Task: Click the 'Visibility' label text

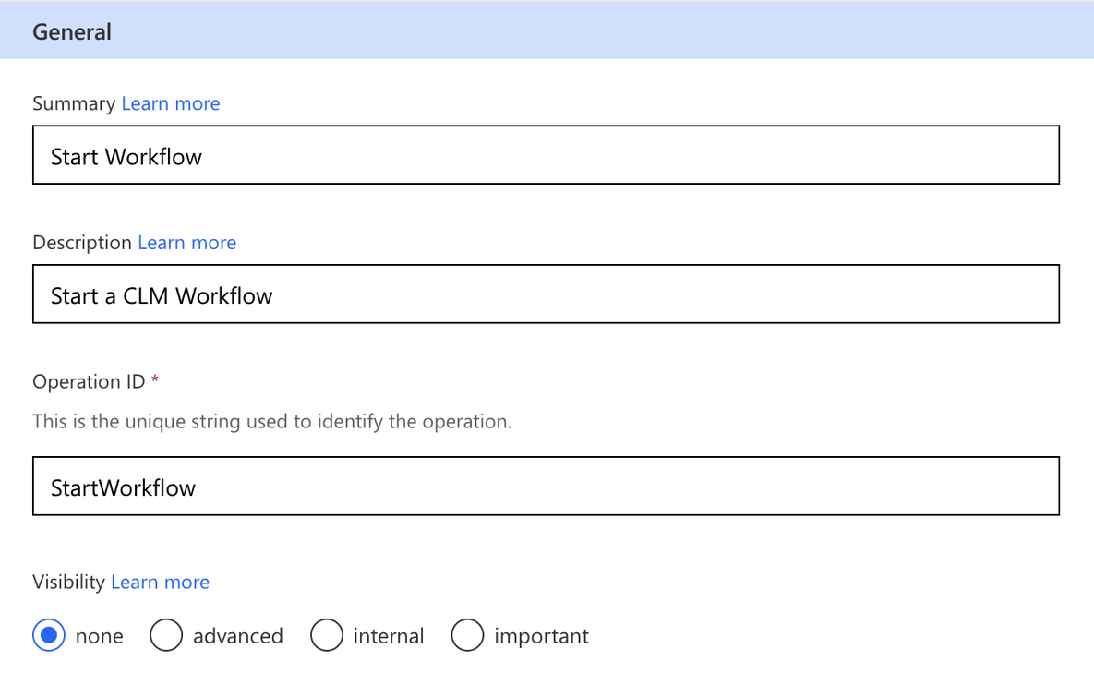Action: pos(69,583)
